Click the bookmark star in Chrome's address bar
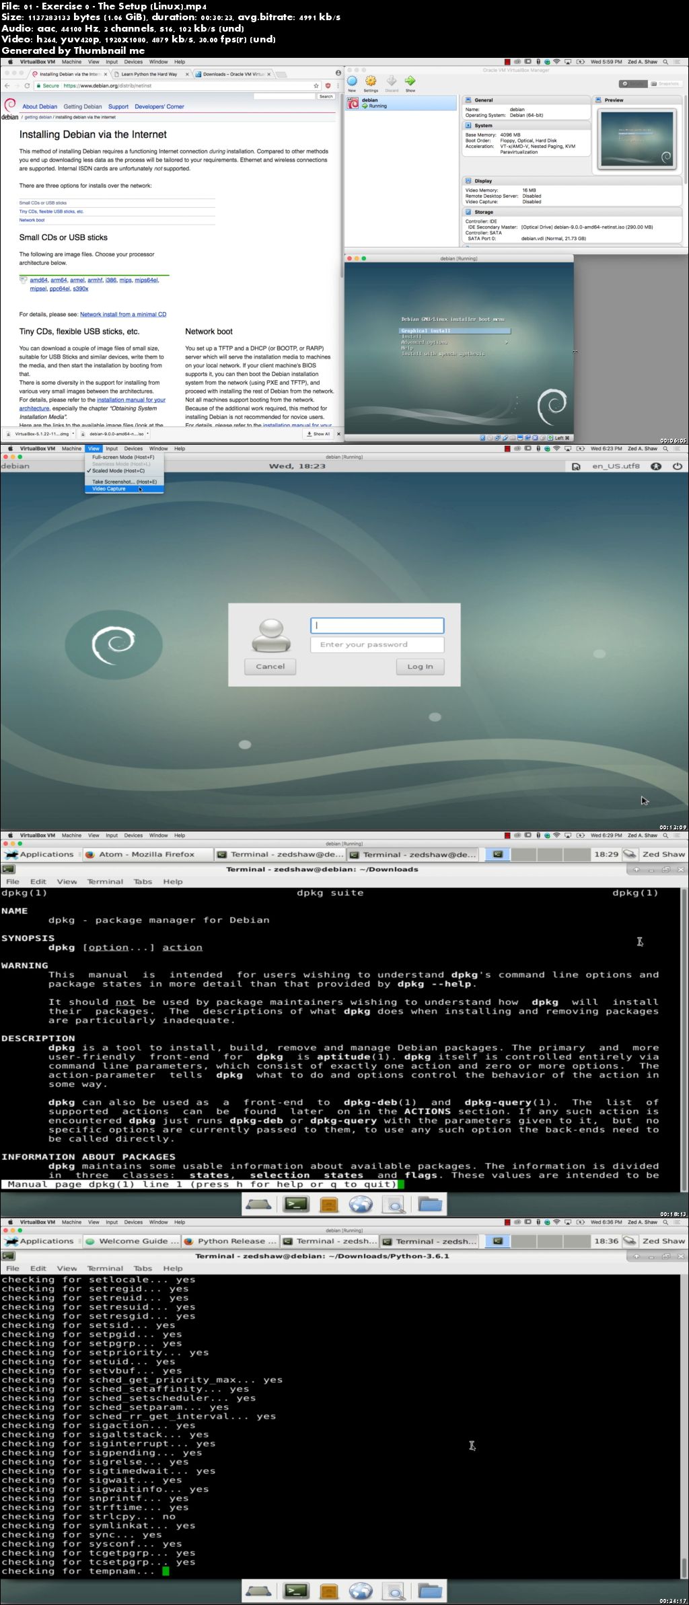The width and height of the screenshot is (689, 1605). 316,85
